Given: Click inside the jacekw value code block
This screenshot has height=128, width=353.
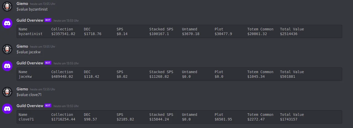Looking at the screenshot, I should click(x=179, y=74).
